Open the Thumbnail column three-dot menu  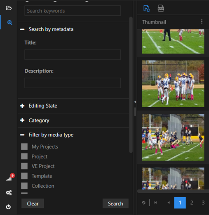(202, 21)
